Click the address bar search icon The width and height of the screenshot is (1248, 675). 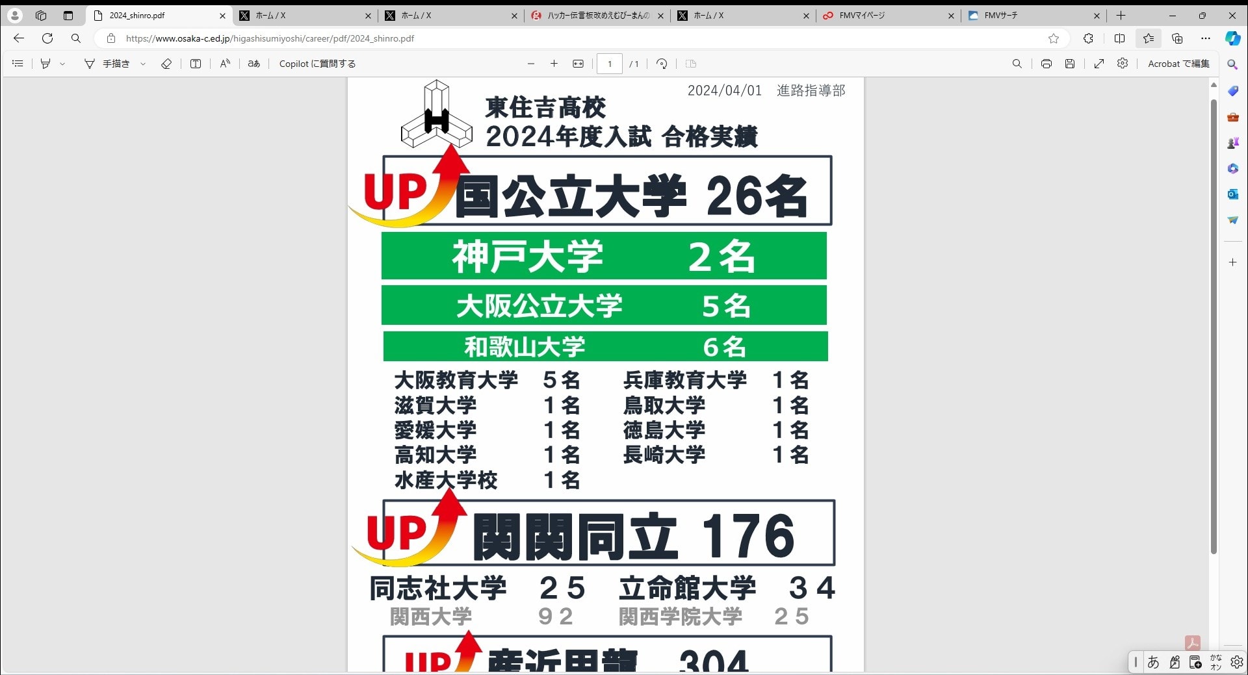pyautogui.click(x=76, y=38)
